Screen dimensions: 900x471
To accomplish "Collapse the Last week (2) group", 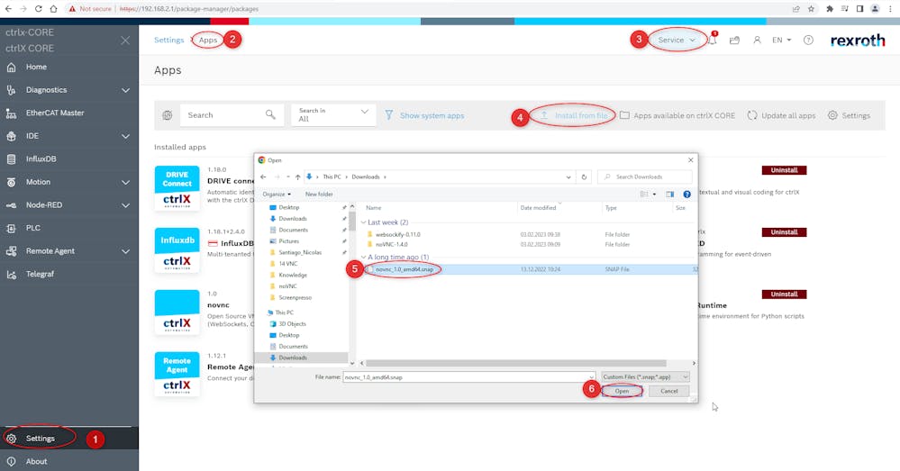I will [363, 222].
